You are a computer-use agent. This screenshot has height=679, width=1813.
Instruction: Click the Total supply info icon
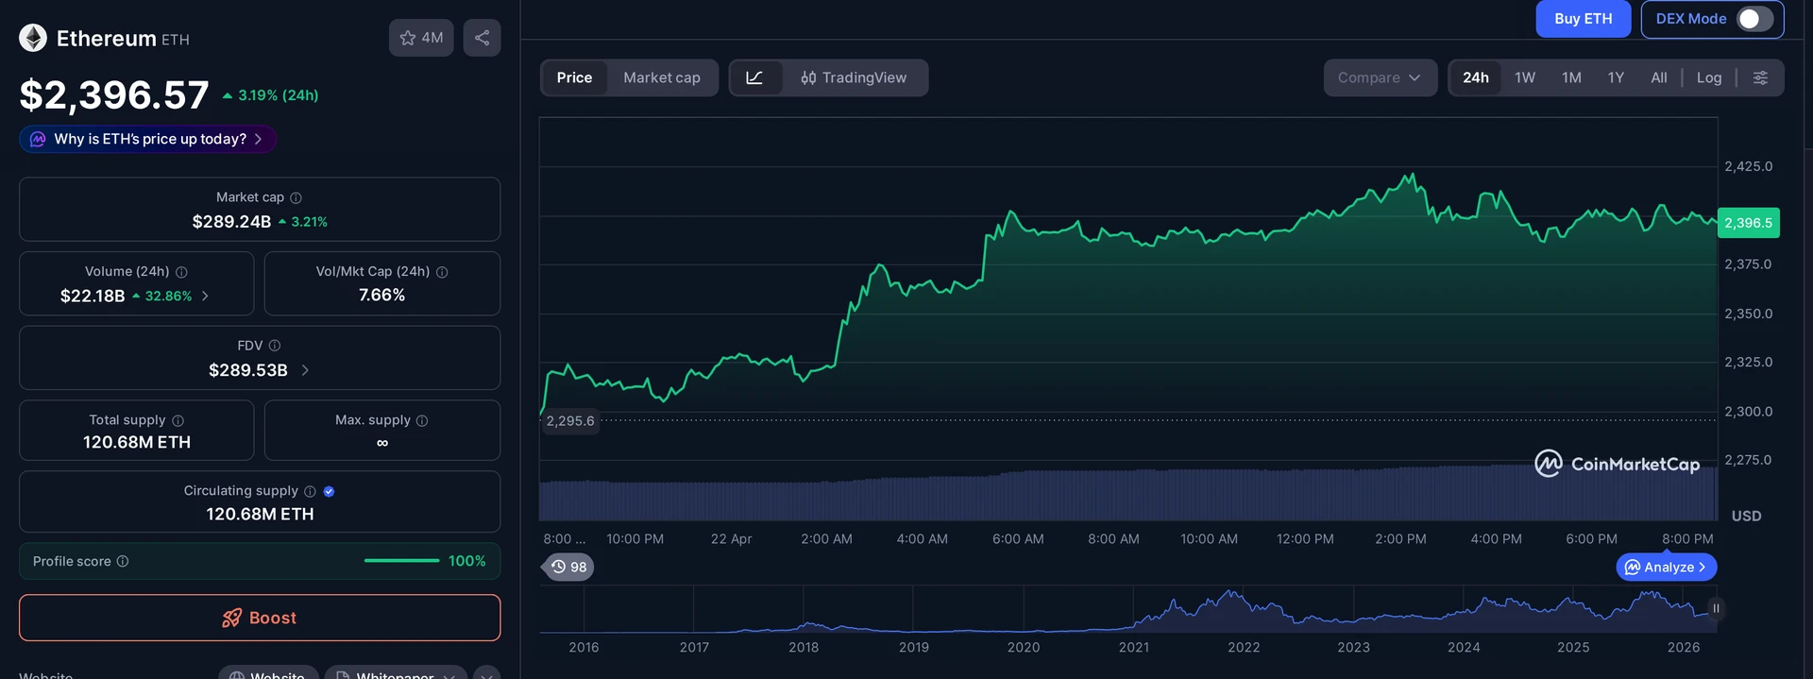pyautogui.click(x=178, y=420)
